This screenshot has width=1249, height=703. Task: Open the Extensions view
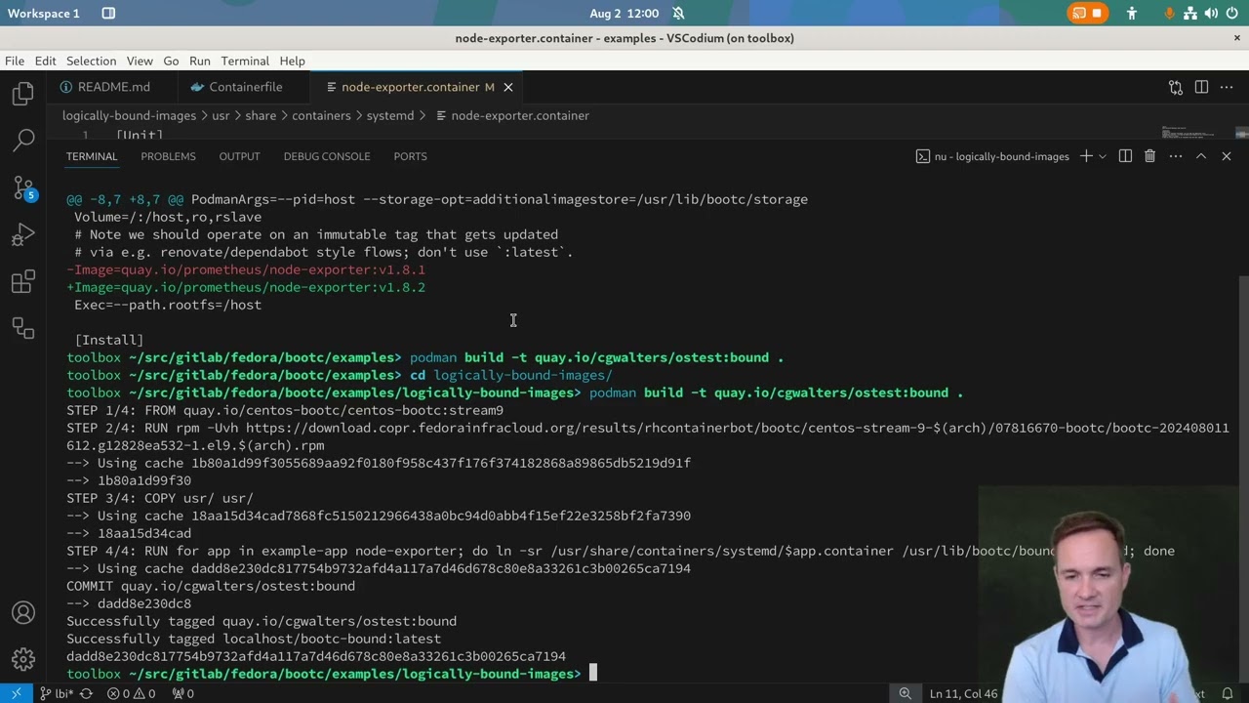tap(23, 282)
